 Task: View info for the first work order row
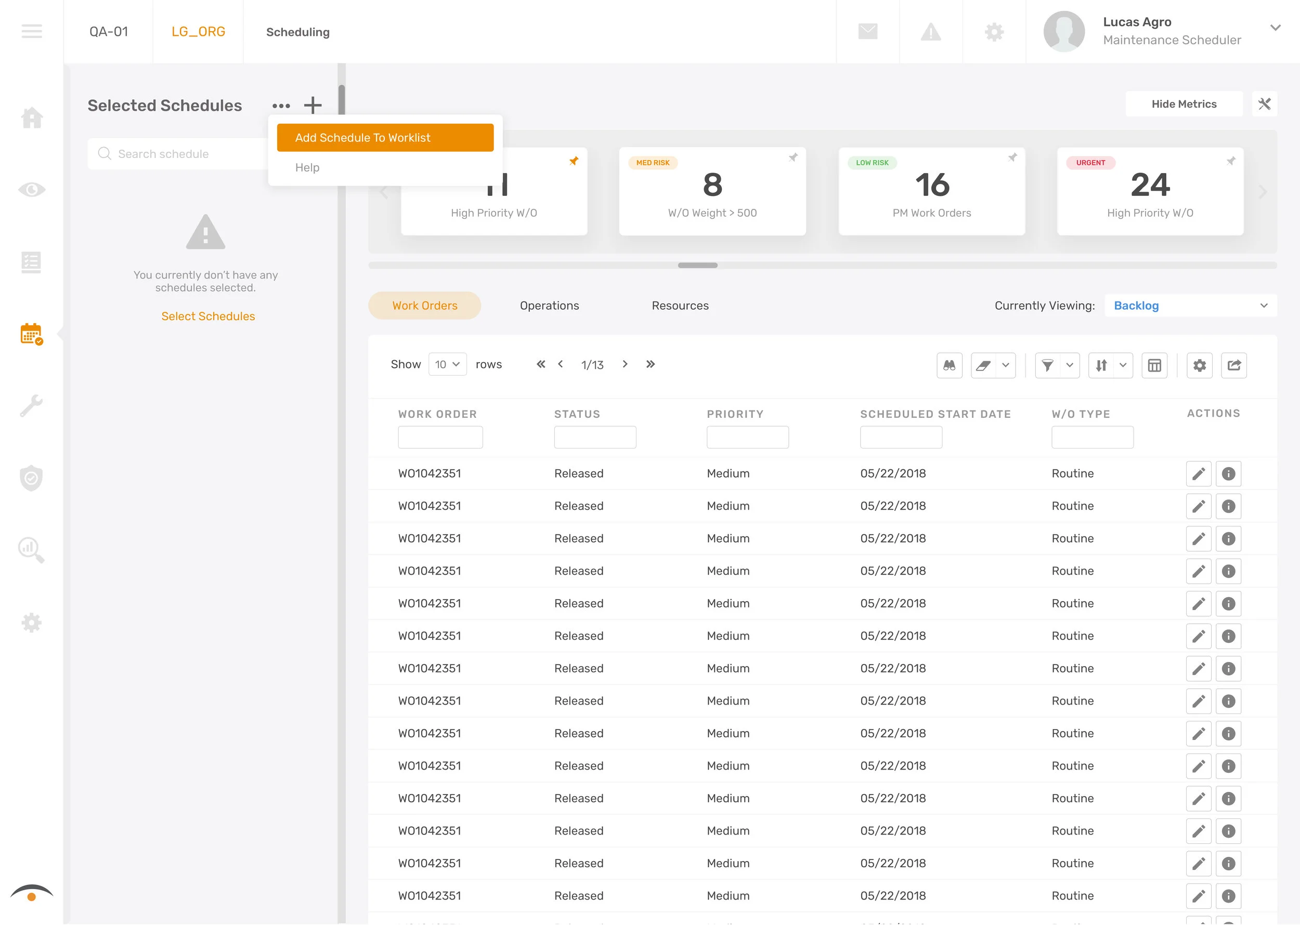pyautogui.click(x=1228, y=473)
